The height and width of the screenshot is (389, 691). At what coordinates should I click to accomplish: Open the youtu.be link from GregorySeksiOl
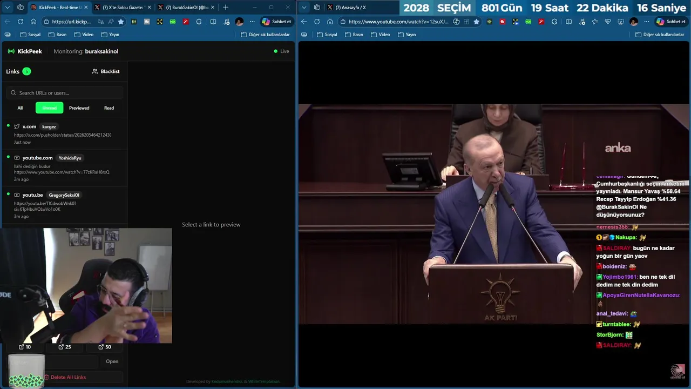(64, 205)
